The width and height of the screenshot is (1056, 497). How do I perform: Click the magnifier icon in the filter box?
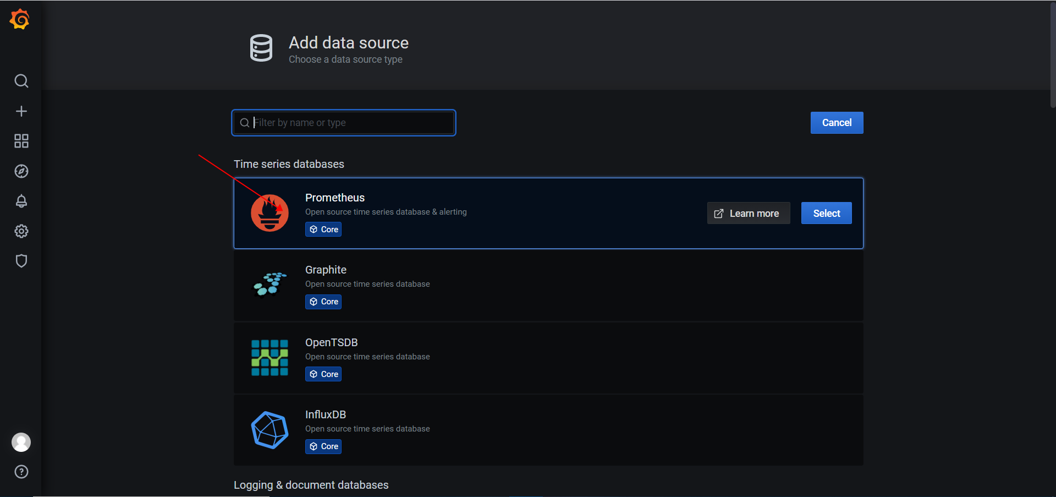pos(245,123)
